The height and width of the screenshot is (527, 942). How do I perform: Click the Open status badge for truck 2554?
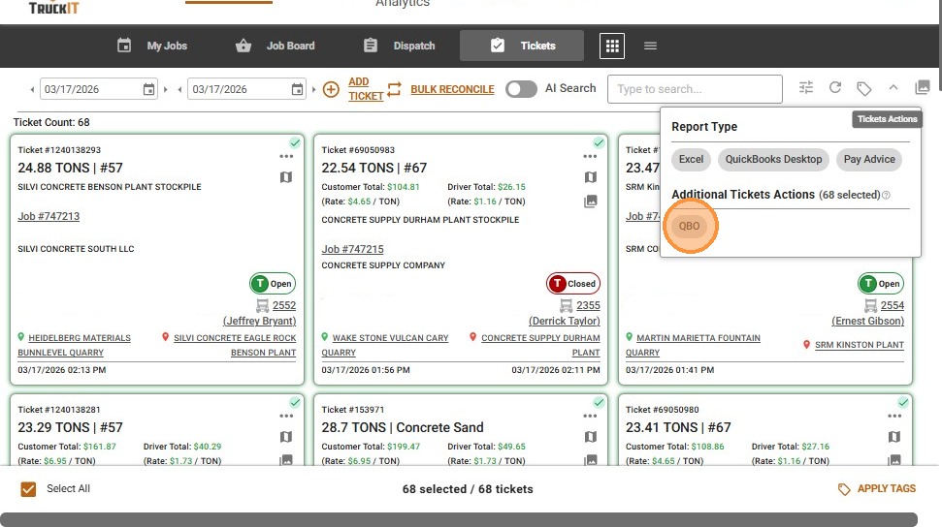click(x=881, y=283)
